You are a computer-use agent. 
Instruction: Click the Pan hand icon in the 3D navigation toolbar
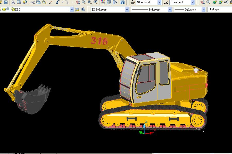pos(203,2)
